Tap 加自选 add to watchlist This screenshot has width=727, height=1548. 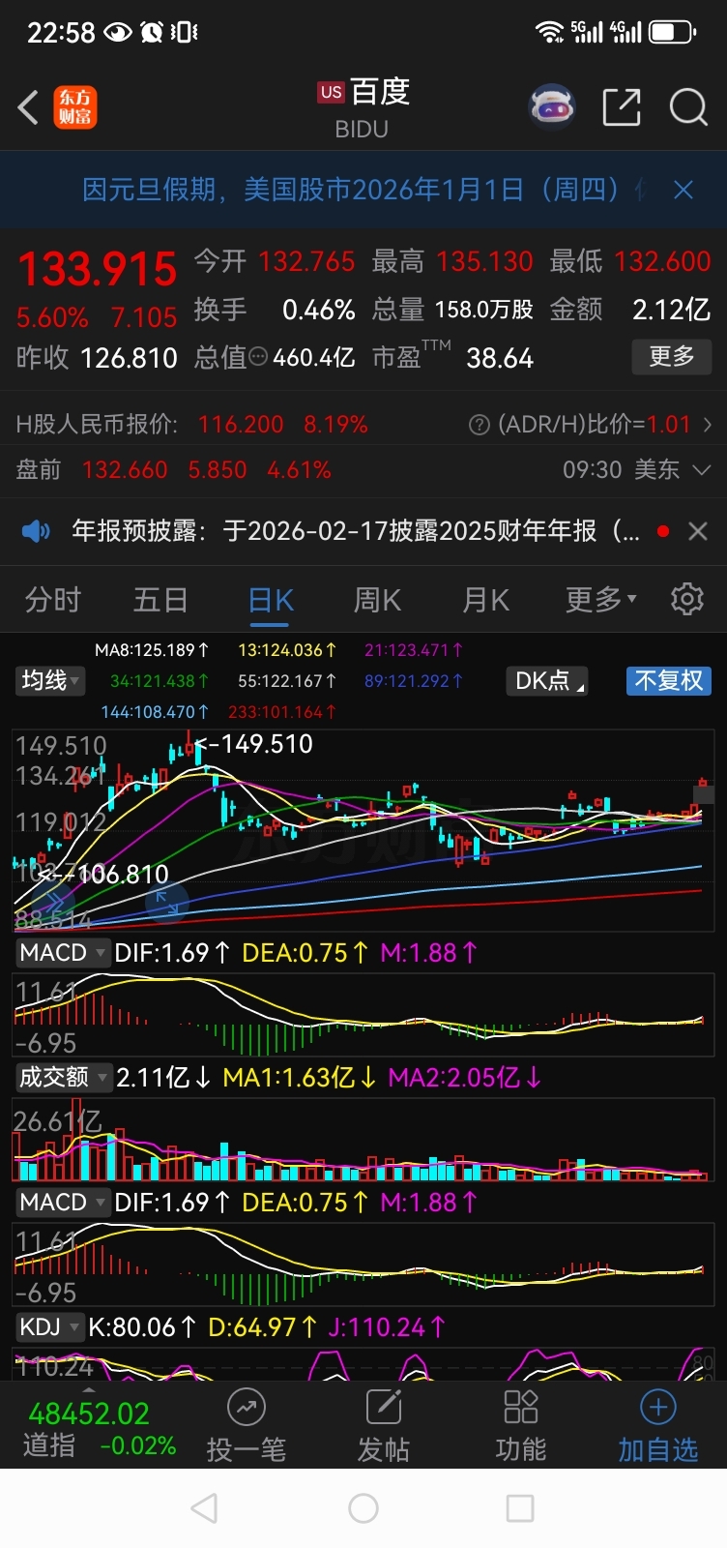[658, 1425]
